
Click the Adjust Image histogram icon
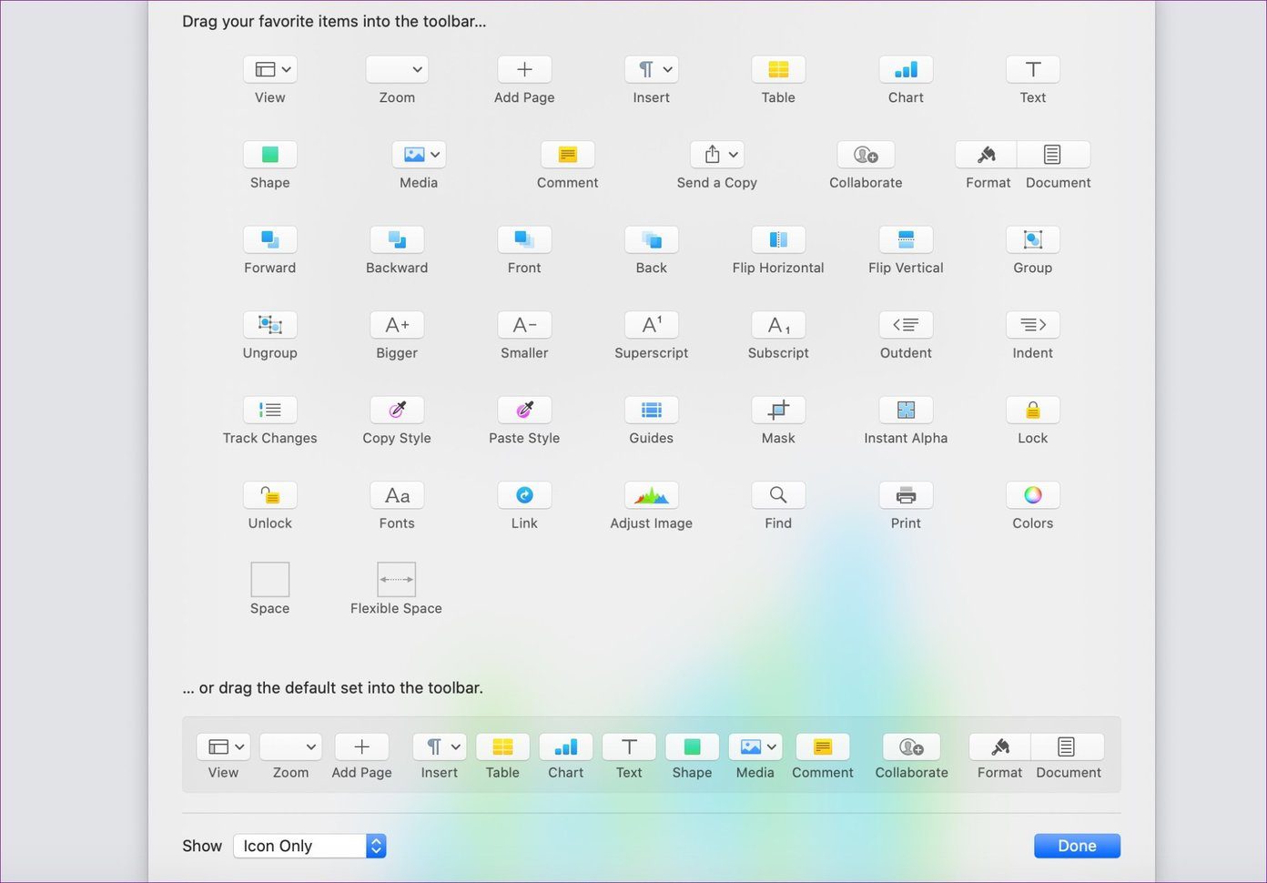652,495
